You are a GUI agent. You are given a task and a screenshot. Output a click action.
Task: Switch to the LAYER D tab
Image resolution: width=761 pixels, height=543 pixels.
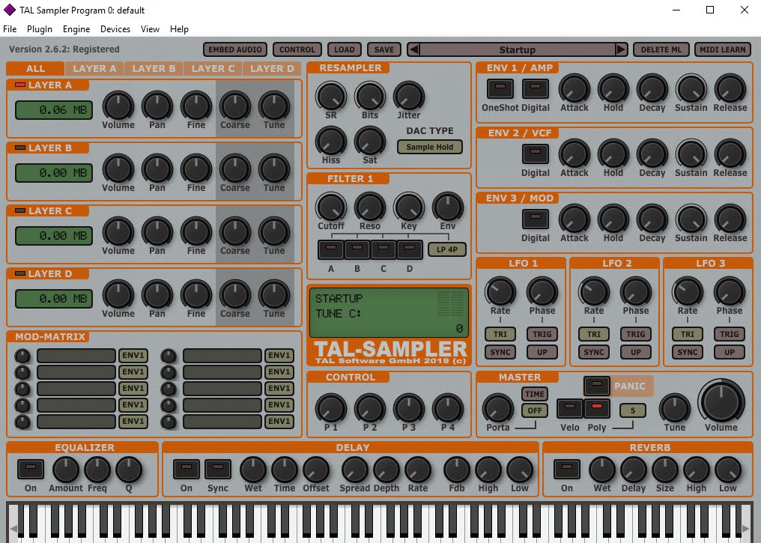(x=272, y=68)
